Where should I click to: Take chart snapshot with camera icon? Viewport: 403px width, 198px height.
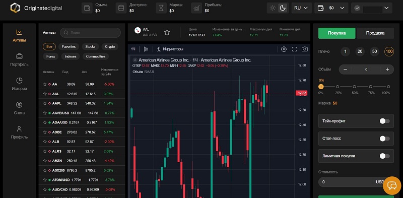[x=305, y=49]
